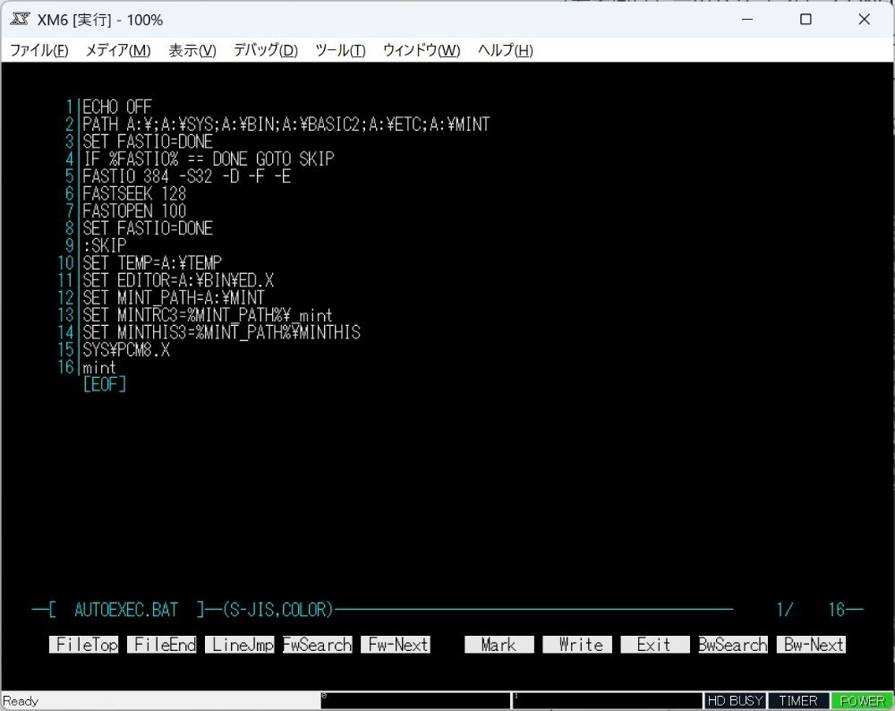The image size is (895, 711).
Task: Click the first floppy drive status box
Action: [415, 701]
